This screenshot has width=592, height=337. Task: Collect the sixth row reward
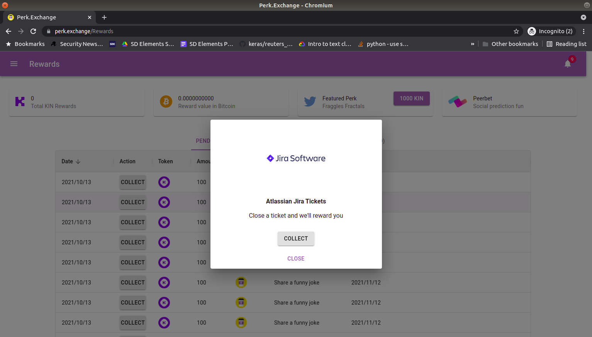[x=133, y=283]
